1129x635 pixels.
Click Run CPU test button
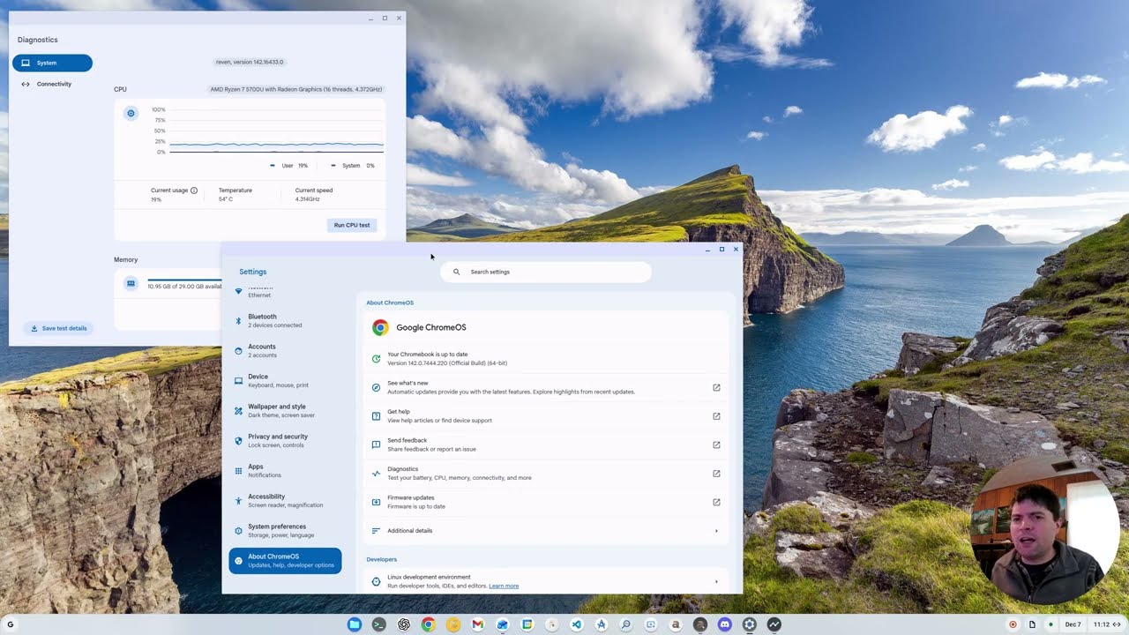[352, 225]
